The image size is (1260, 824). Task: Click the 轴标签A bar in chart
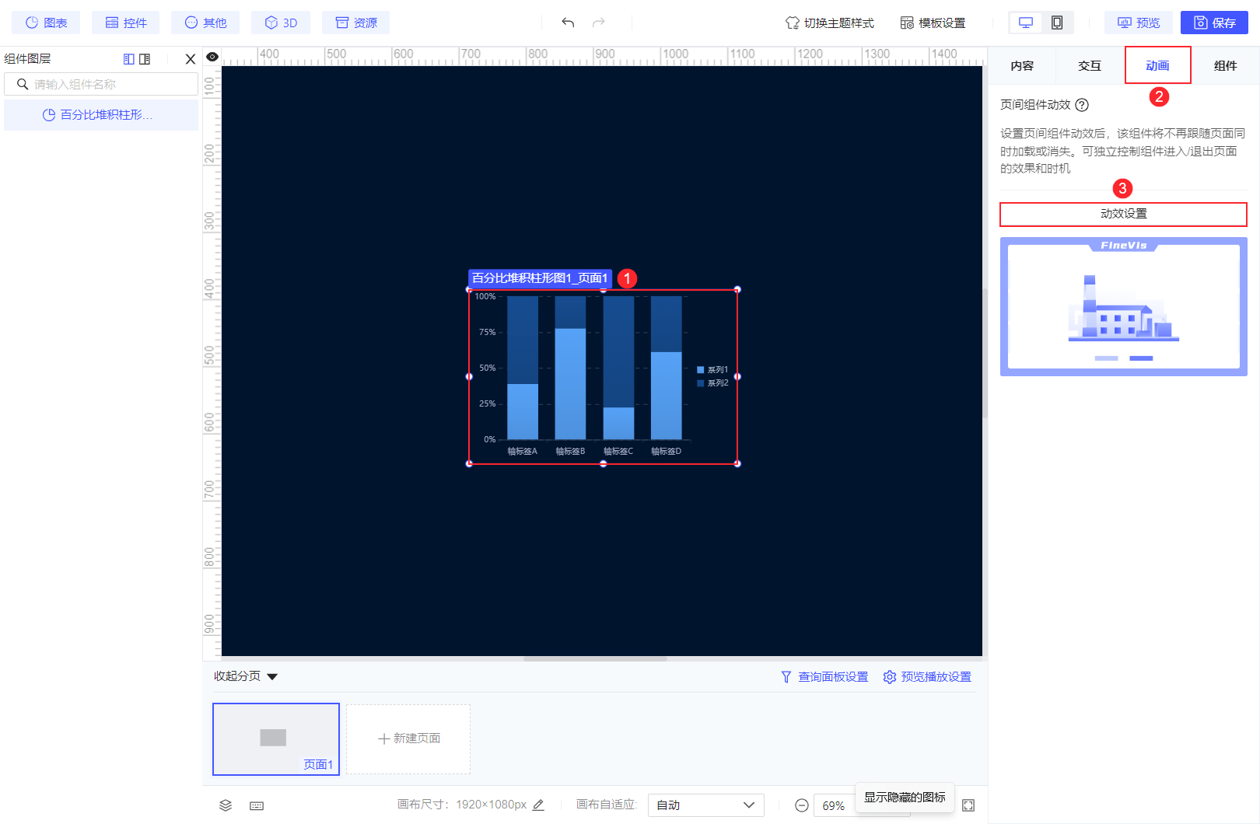pyautogui.click(x=523, y=368)
